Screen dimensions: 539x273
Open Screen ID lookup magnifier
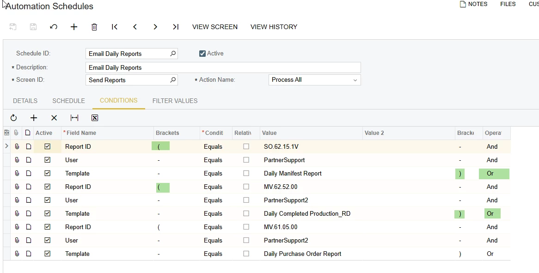(x=173, y=79)
